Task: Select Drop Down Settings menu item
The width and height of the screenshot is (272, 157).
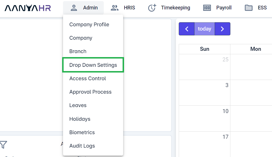Action: (x=93, y=65)
